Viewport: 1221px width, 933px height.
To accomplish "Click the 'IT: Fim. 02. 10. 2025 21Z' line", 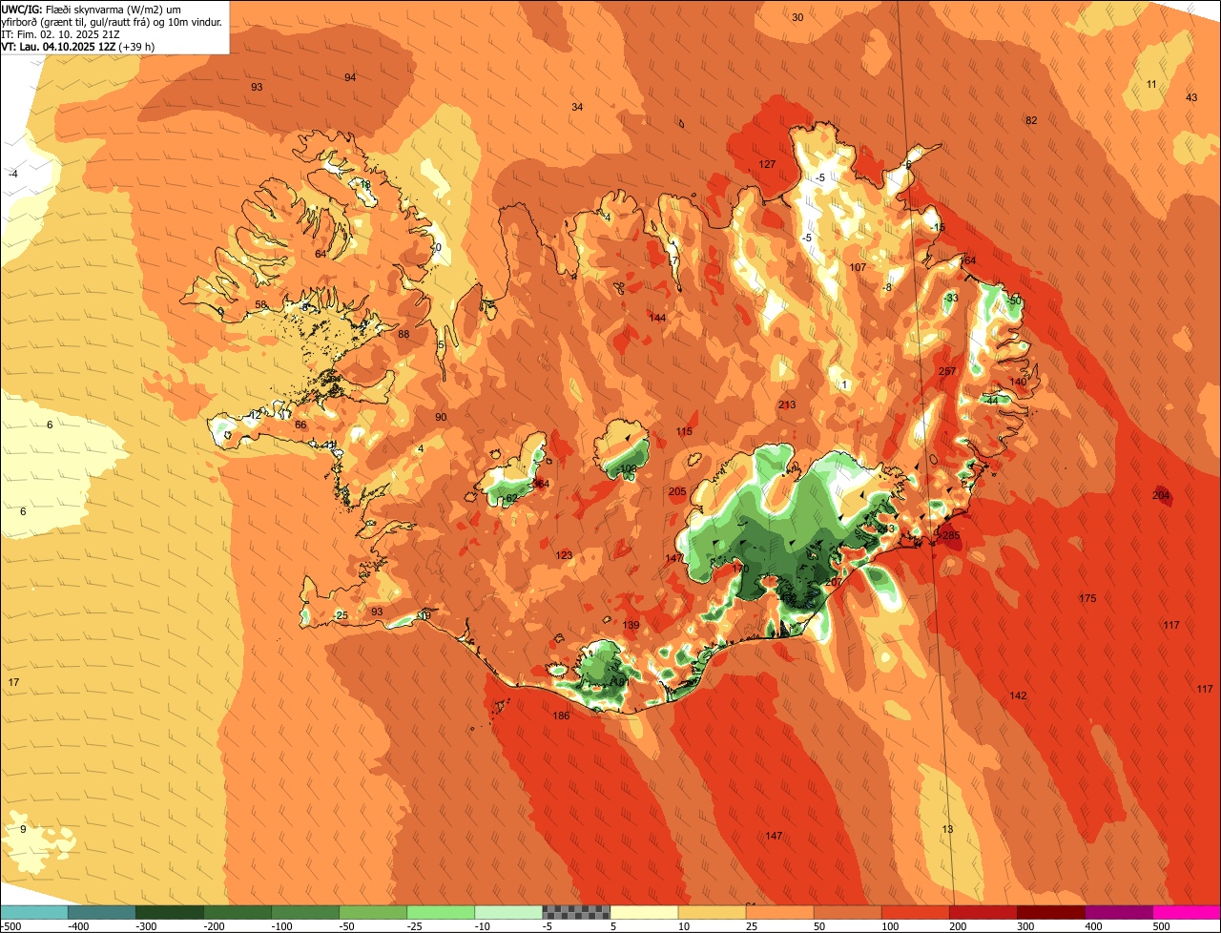I will pos(61,34).
